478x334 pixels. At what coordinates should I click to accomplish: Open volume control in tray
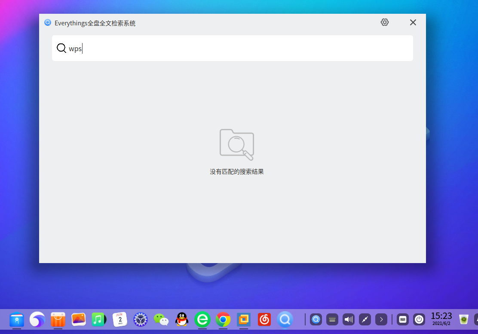click(349, 320)
